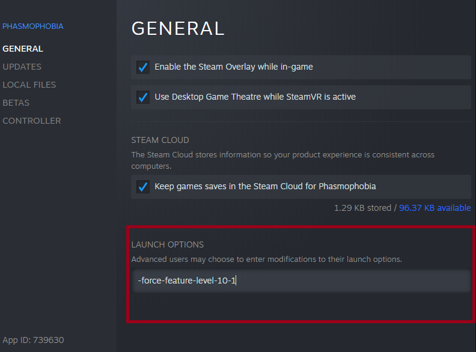
Task: Click the App ID 739630 text
Action: 33,340
